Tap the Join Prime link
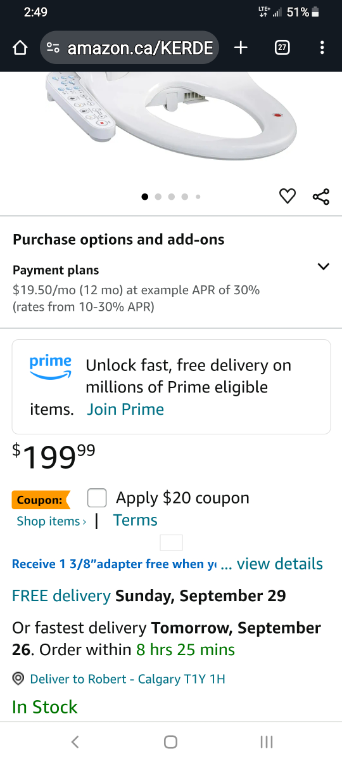342x761 pixels. tap(125, 409)
